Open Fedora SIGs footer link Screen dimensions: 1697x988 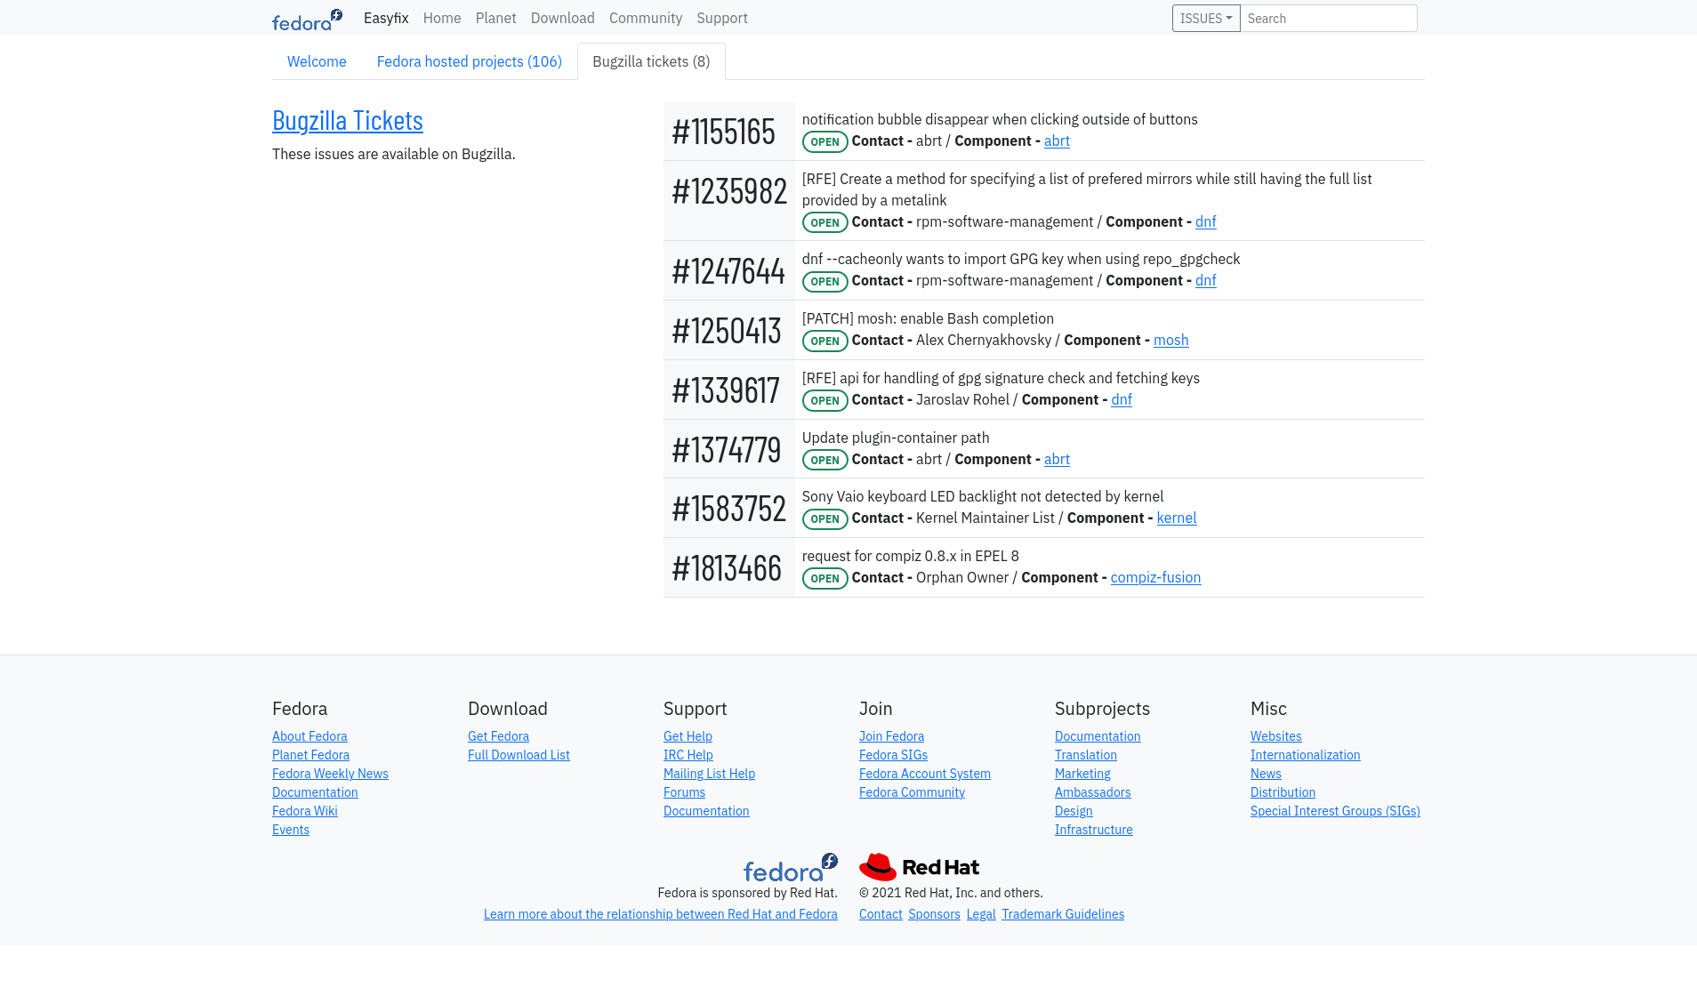[x=893, y=755]
